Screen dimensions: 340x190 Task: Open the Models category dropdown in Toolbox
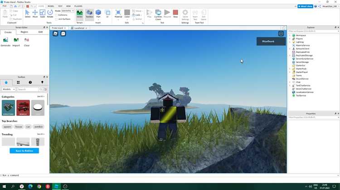click(x=8, y=89)
